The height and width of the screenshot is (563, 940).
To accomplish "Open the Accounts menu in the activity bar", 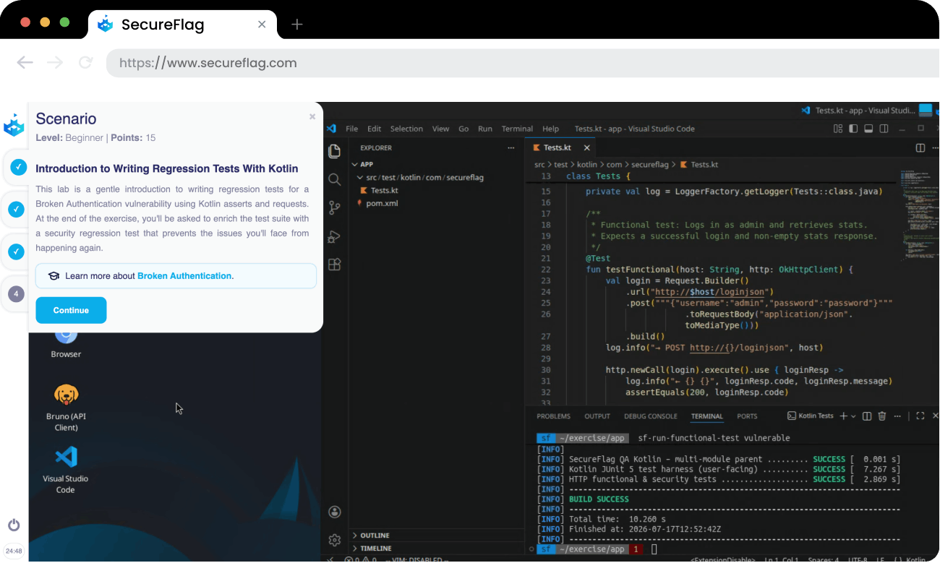I will click(x=334, y=512).
